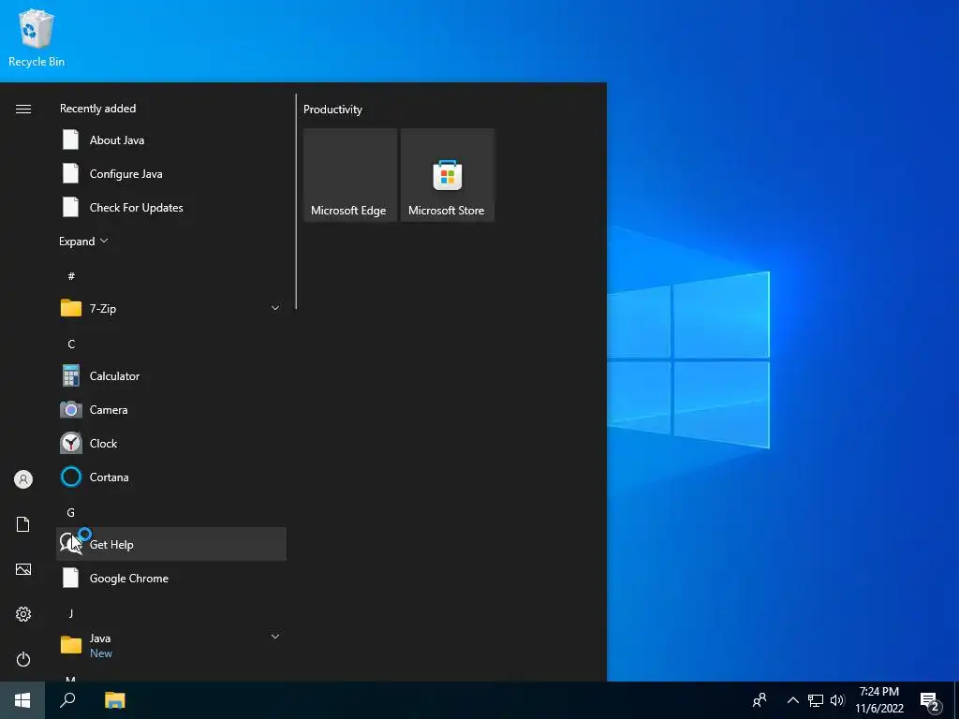Open the Power options button
This screenshot has width=959, height=719.
pos(23,659)
